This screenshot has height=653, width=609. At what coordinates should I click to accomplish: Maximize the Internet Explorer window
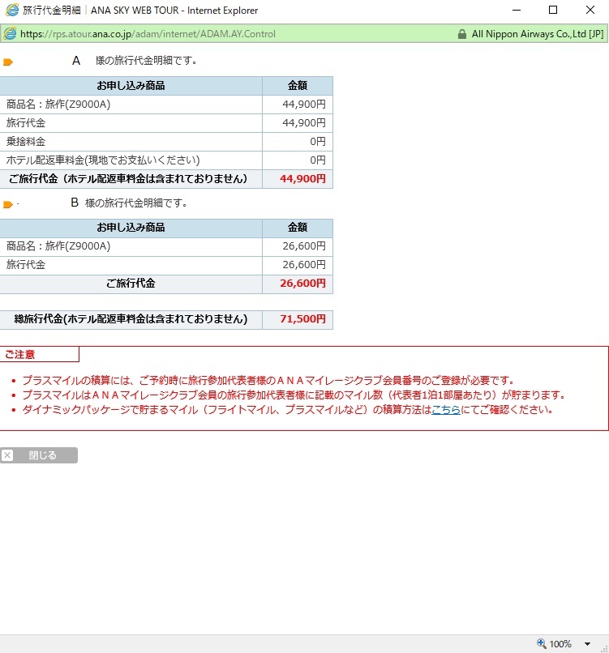pyautogui.click(x=553, y=11)
